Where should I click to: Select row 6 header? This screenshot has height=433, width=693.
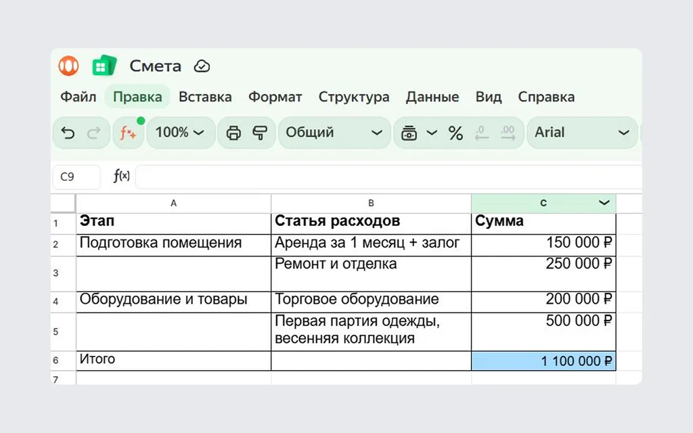pos(63,361)
